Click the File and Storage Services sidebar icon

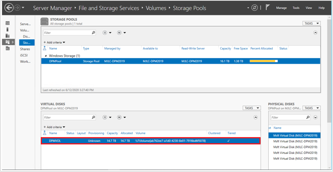click(8, 42)
